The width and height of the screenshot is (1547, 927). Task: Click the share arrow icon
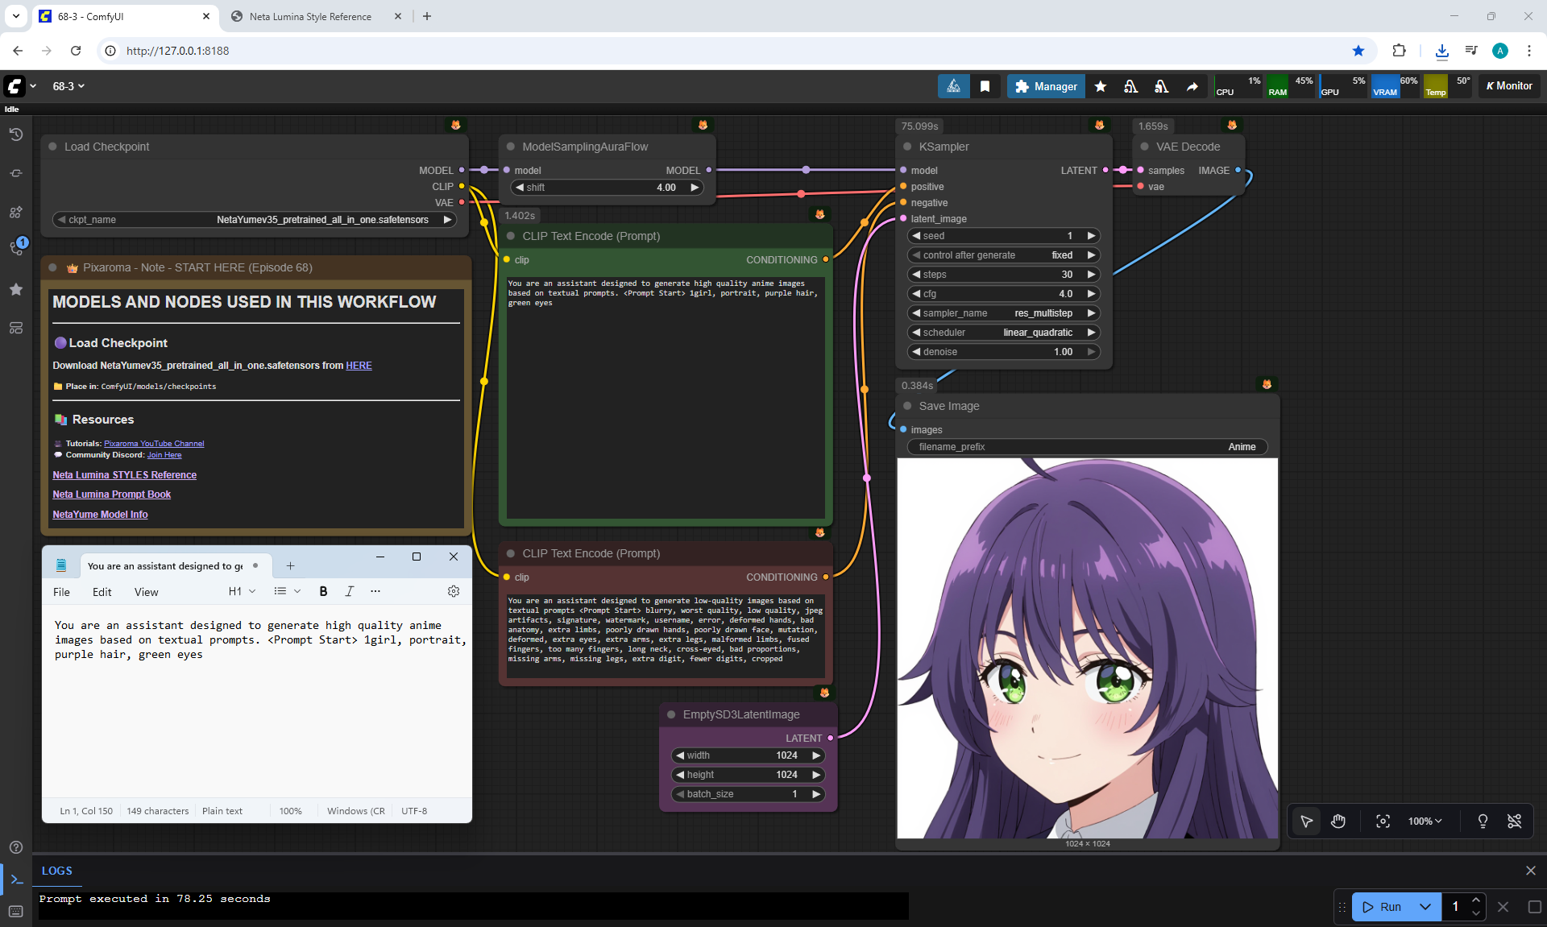pyautogui.click(x=1192, y=86)
